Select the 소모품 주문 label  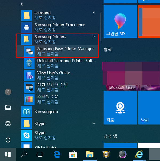point(48,97)
